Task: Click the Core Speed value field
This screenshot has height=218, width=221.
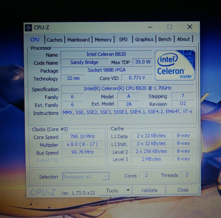Action: (82, 136)
